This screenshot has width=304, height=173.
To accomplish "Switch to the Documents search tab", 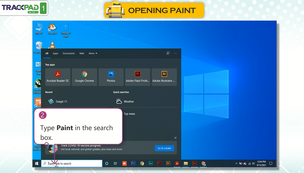I will (x=68, y=53).
